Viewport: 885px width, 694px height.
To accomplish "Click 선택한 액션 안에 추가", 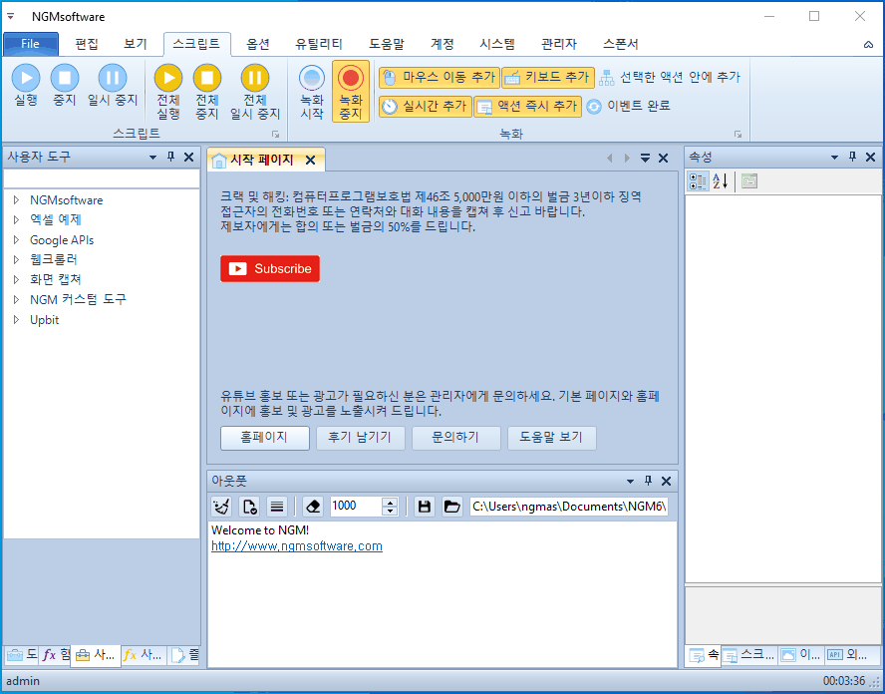I will (x=670, y=77).
